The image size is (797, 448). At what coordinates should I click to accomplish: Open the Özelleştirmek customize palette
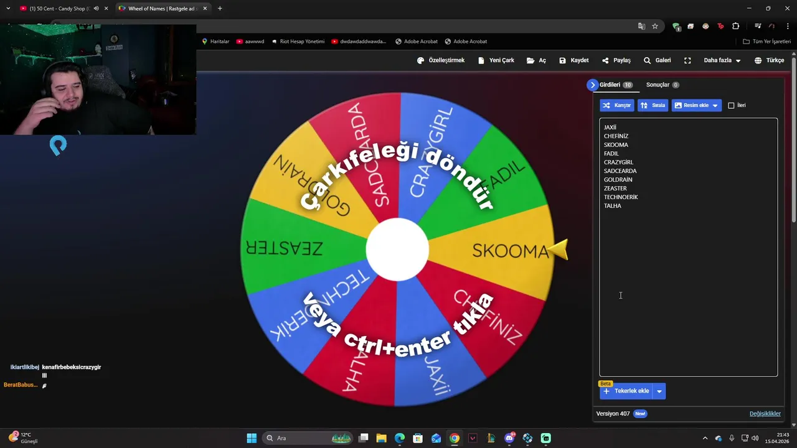(441, 60)
